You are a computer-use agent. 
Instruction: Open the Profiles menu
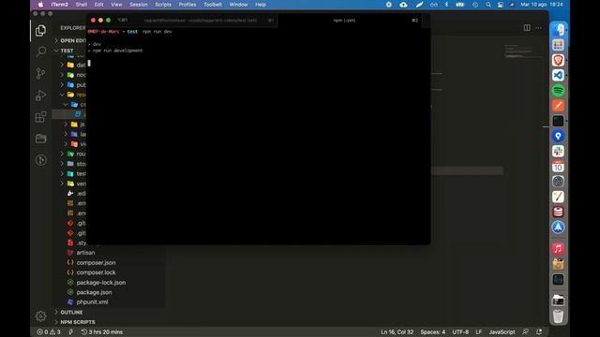187,5
